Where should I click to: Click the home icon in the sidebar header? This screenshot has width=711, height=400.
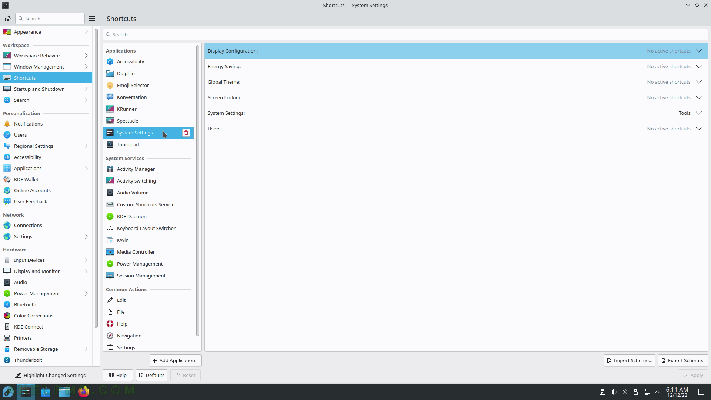click(x=7, y=19)
